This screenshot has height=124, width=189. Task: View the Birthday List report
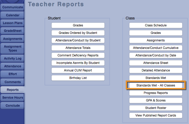pos(78,78)
